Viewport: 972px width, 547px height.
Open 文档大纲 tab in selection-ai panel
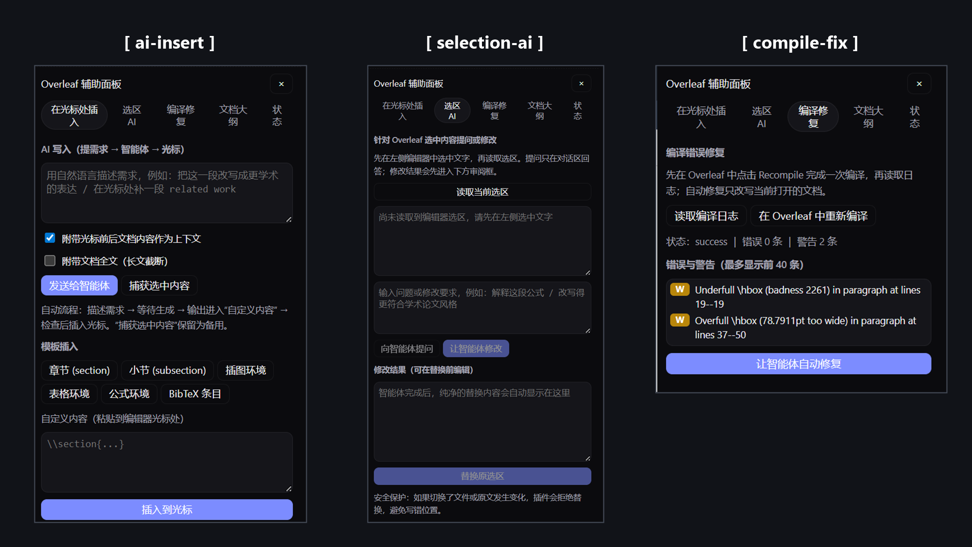click(x=540, y=111)
